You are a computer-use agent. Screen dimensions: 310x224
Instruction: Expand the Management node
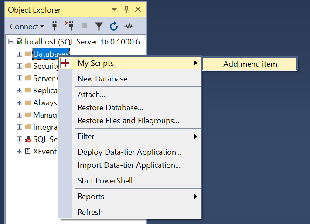pos(19,115)
